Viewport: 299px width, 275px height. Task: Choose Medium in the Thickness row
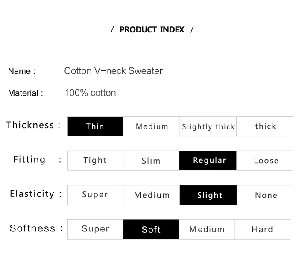tap(152, 126)
